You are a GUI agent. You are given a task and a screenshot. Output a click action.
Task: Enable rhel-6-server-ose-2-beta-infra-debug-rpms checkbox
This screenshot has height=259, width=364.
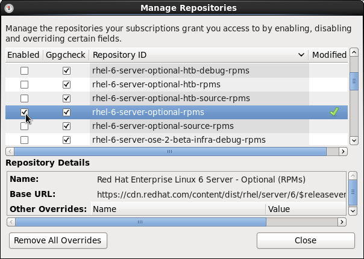click(24, 140)
